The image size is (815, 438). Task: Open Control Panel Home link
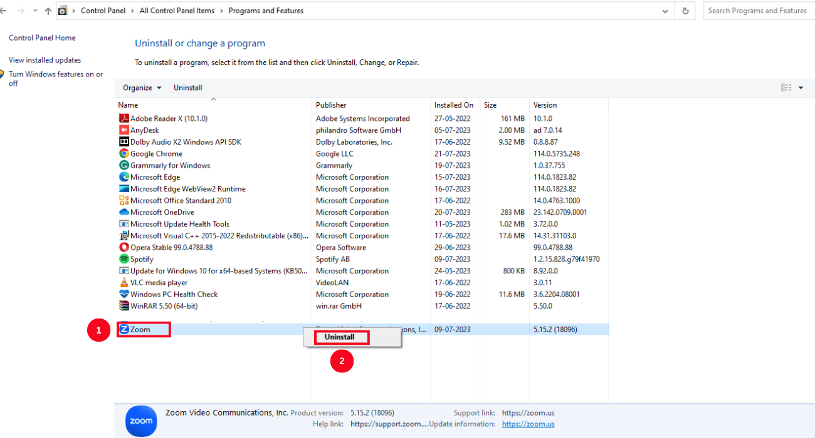tap(42, 38)
